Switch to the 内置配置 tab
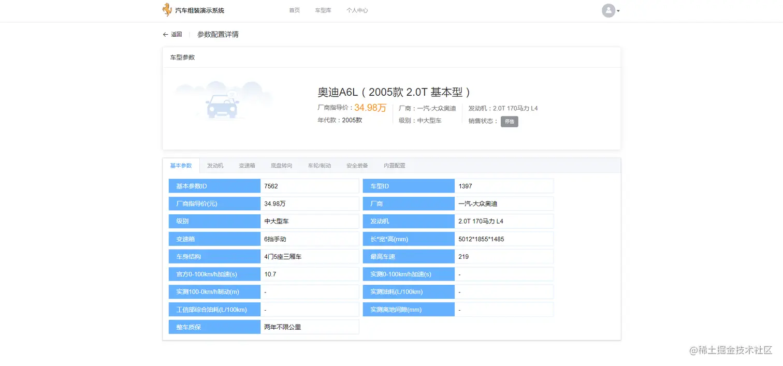 pos(394,166)
